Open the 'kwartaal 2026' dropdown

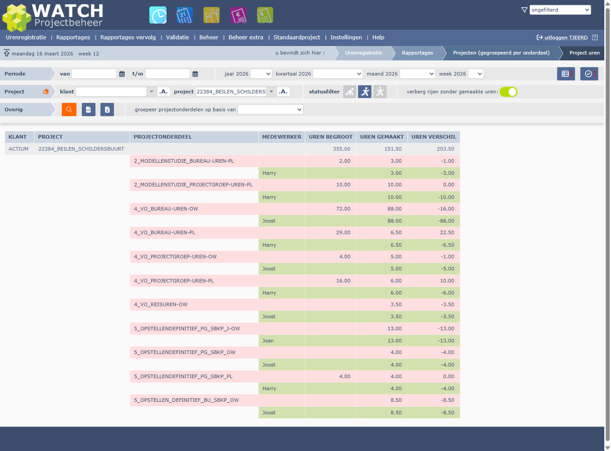337,74
